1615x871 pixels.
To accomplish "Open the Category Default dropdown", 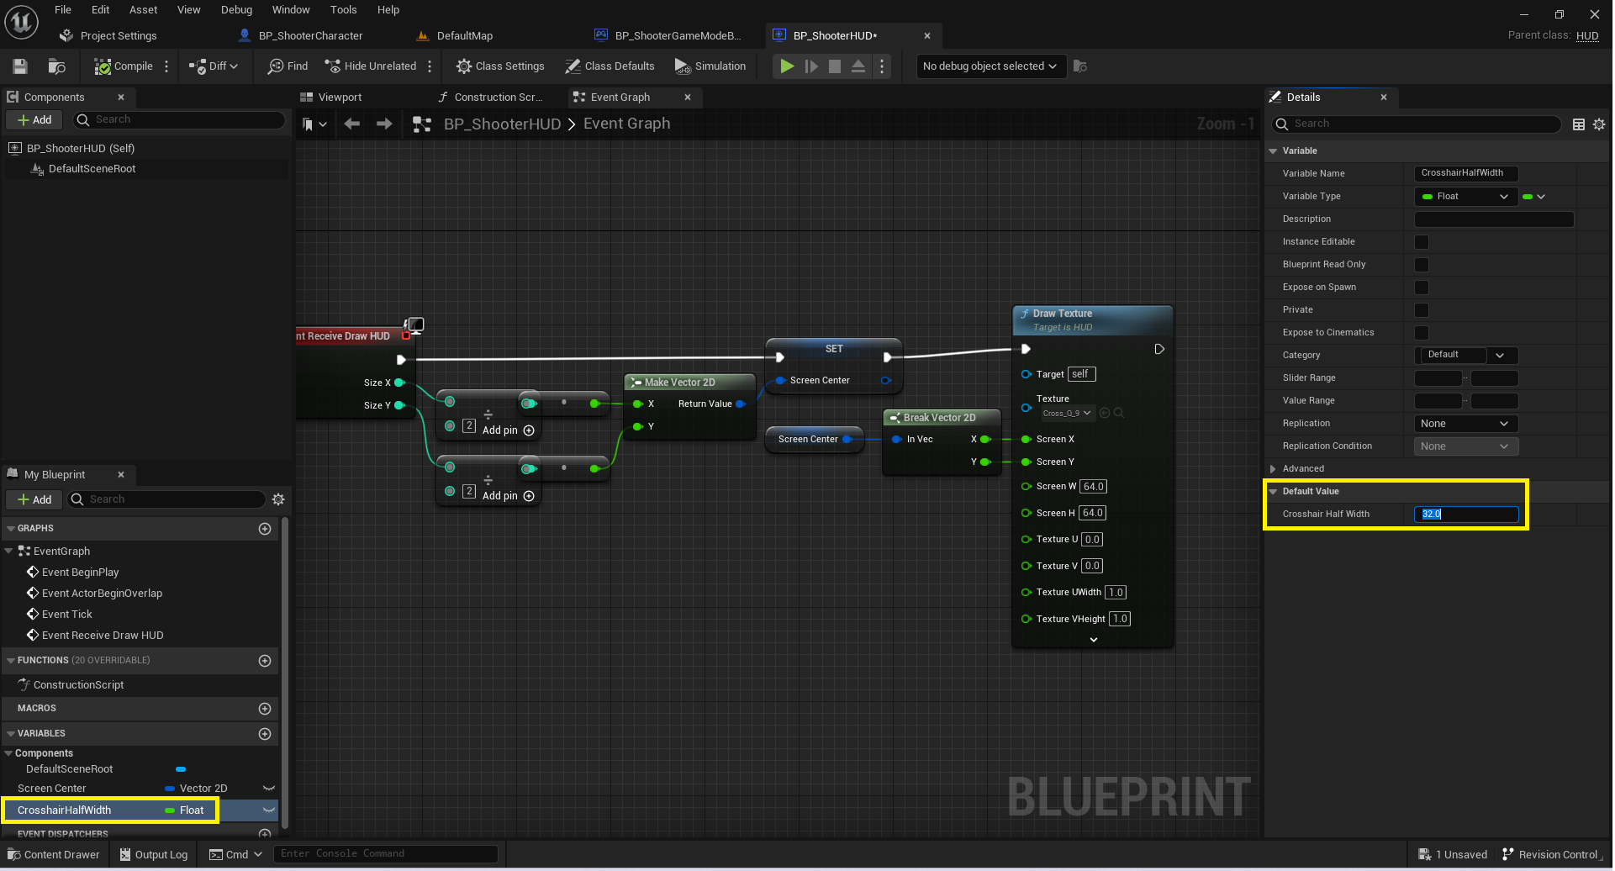I will [x=1466, y=355].
